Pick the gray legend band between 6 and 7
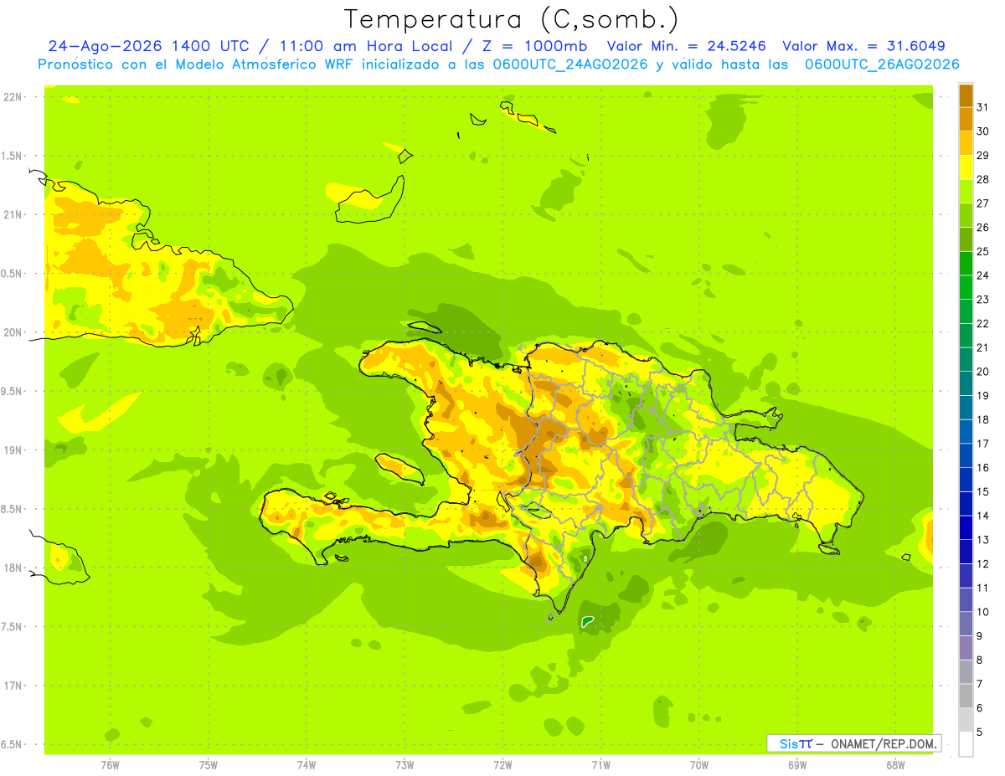 click(966, 696)
